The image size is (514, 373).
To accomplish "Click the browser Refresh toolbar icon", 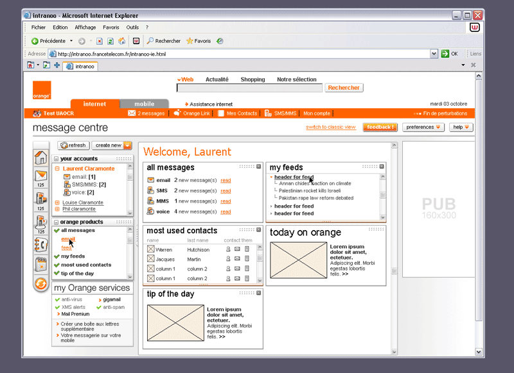I will (x=111, y=41).
